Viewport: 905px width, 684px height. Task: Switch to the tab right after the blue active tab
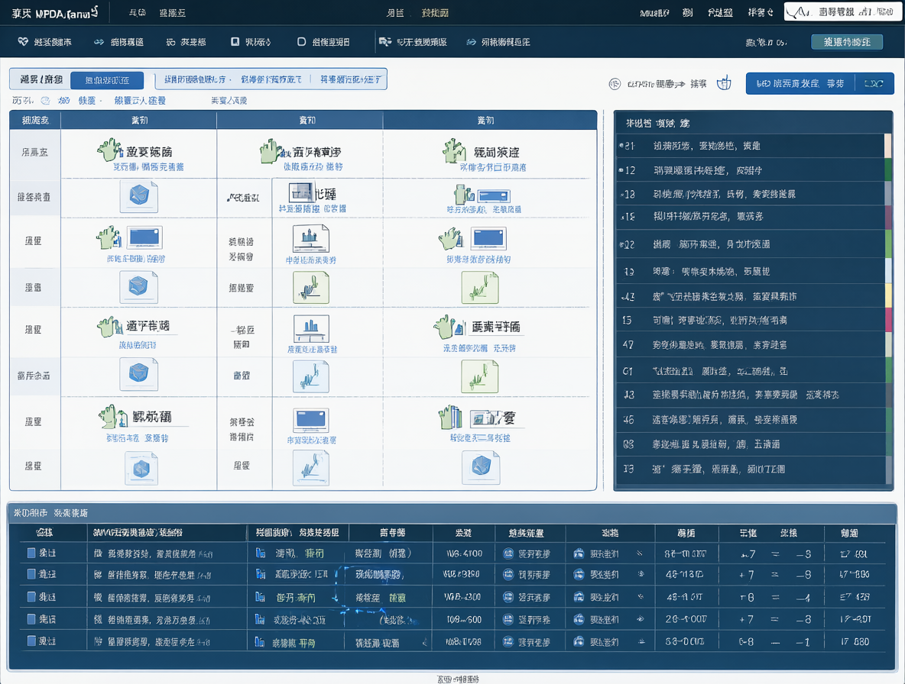195,79
